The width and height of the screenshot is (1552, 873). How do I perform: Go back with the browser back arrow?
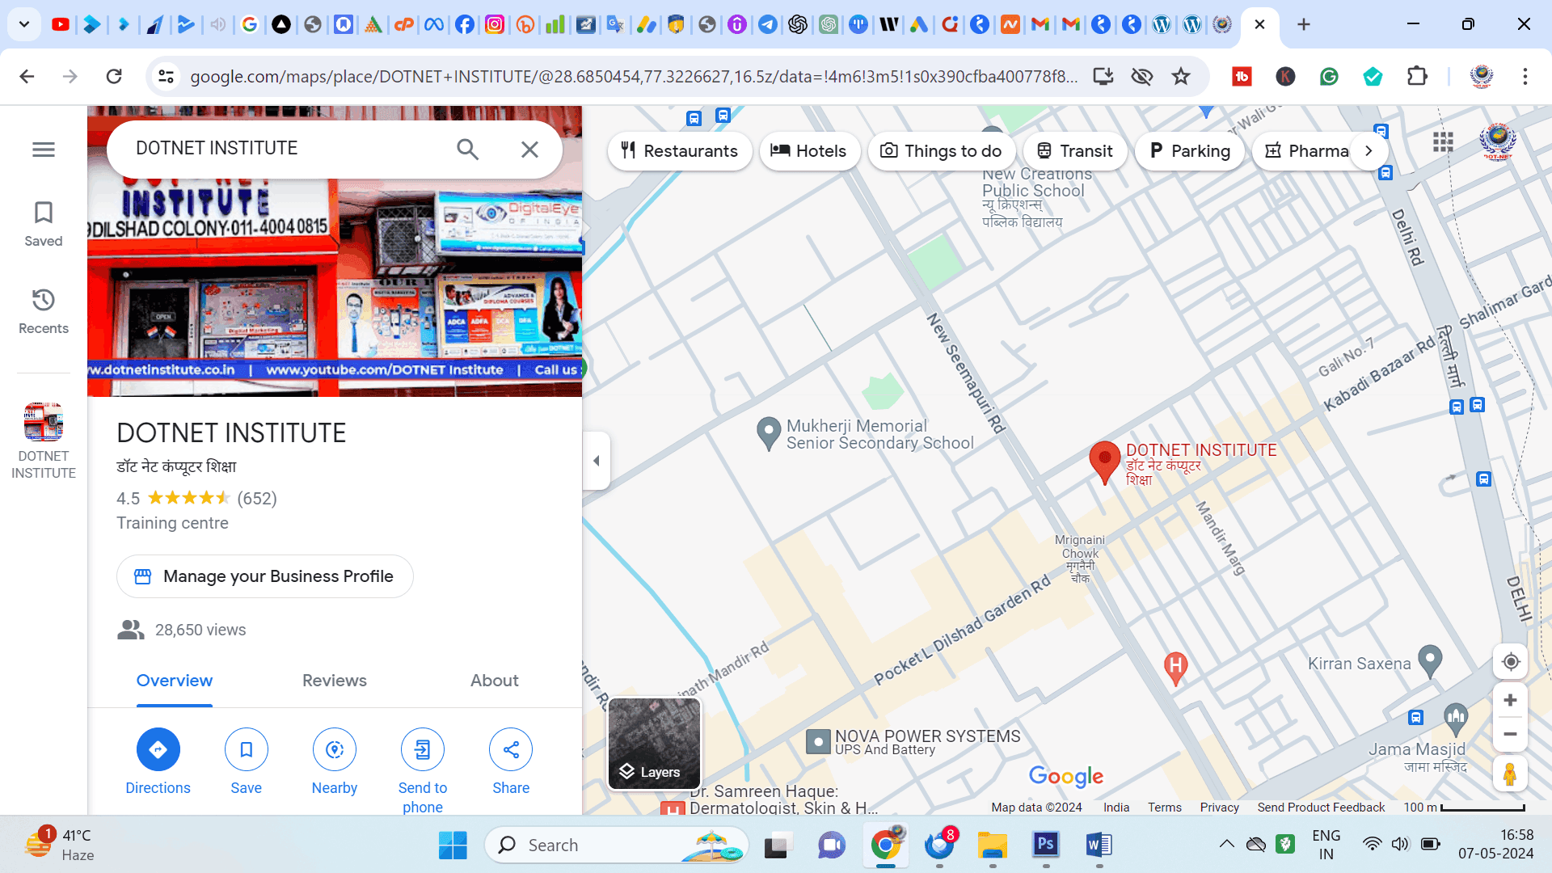pyautogui.click(x=27, y=77)
